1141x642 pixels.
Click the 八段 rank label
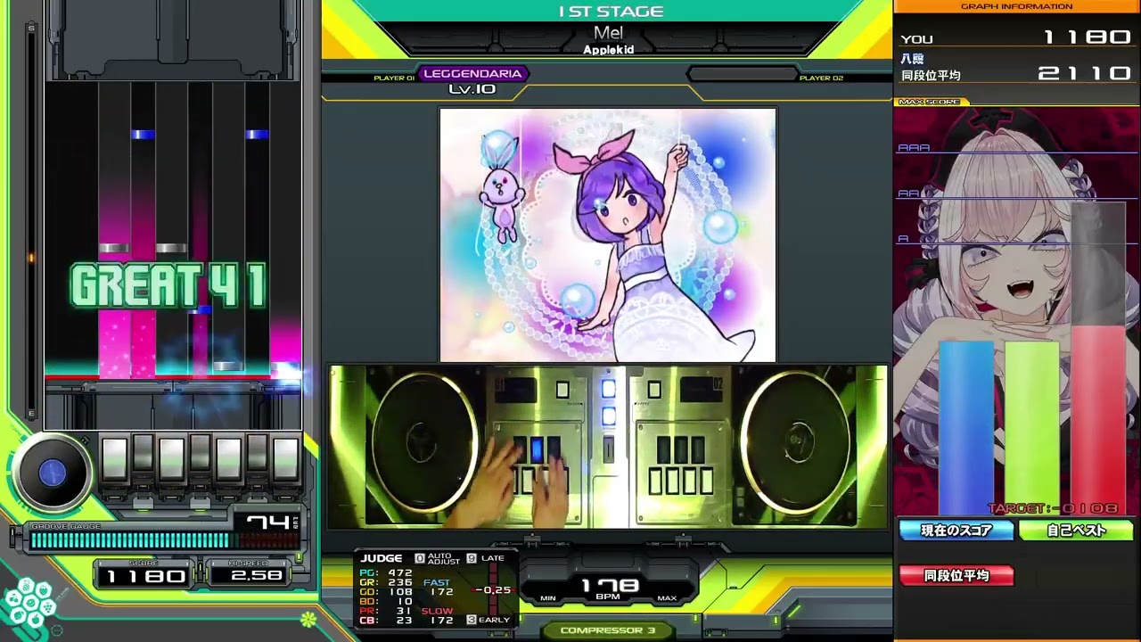(912, 59)
